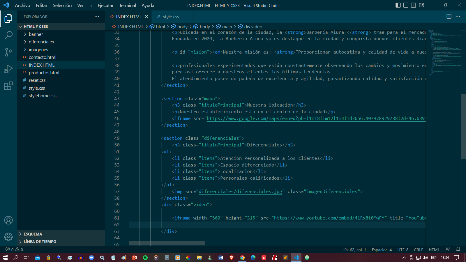Open the system volume control

click(x=425, y=258)
